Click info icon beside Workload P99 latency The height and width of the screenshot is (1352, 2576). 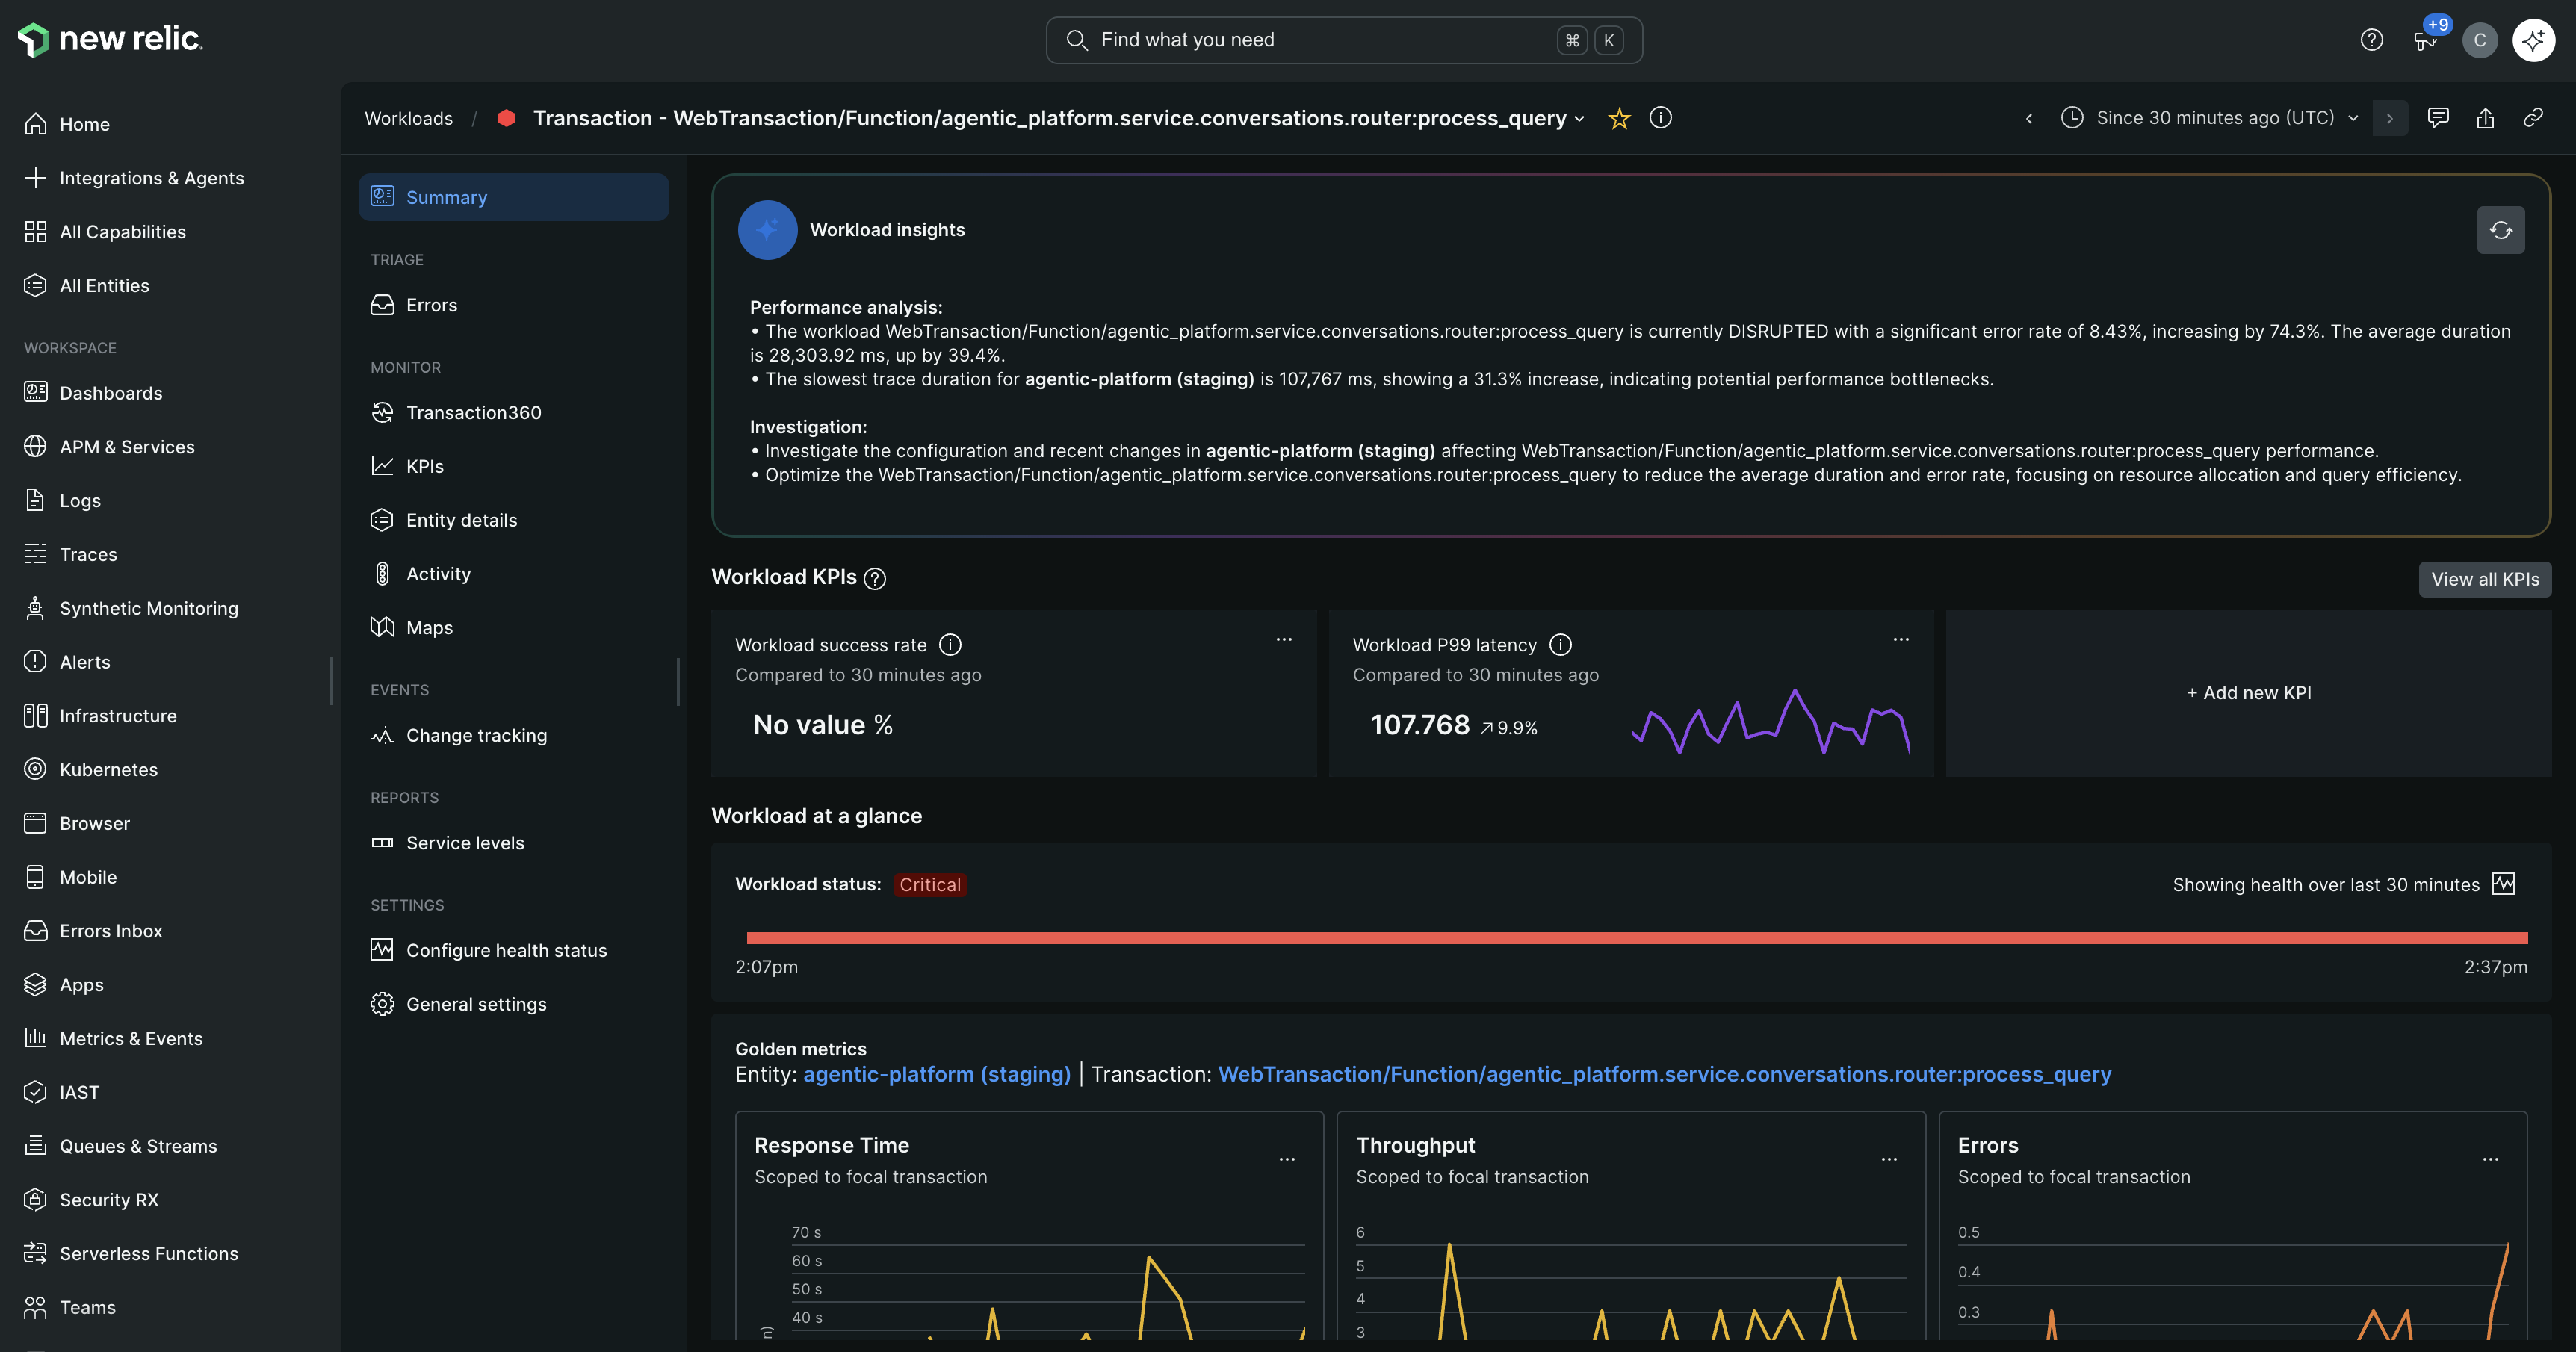point(1560,645)
